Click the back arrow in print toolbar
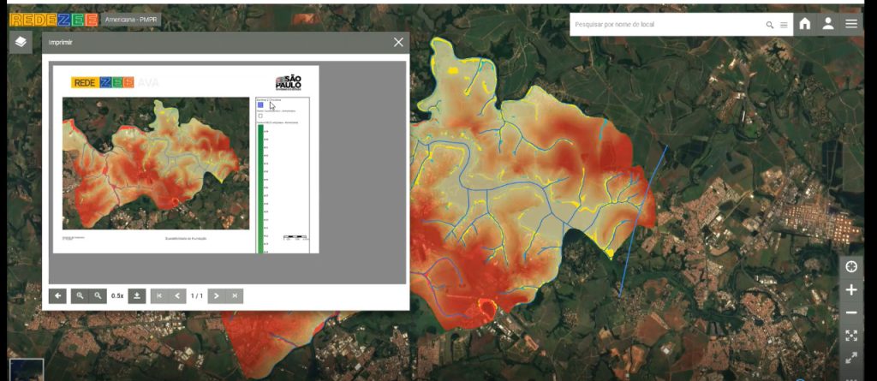The width and height of the screenshot is (877, 381). (57, 295)
